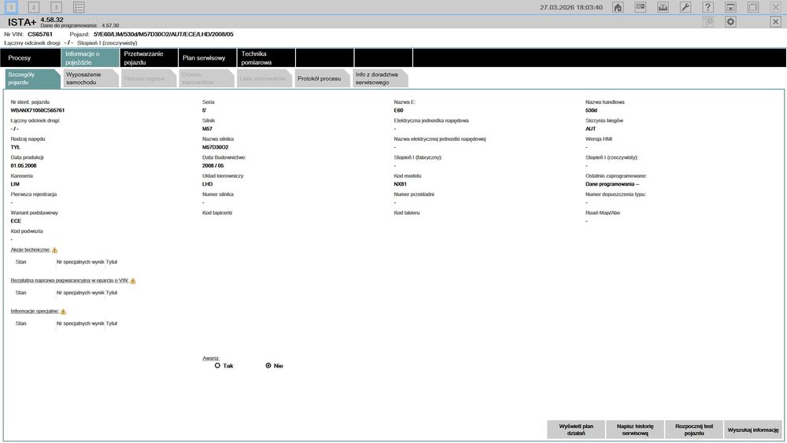787x443 pixels.
Task: Open ISTA settings gear icon
Action: [x=730, y=21]
